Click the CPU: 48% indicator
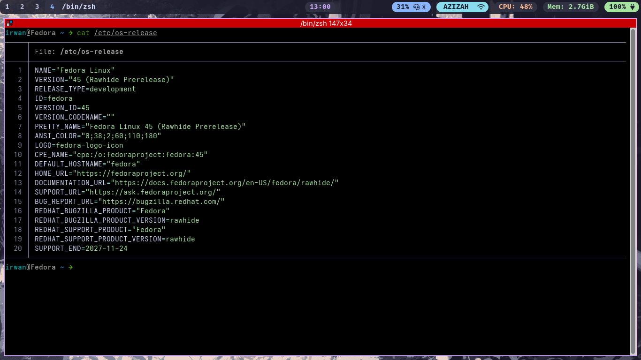641x360 pixels. [515, 7]
